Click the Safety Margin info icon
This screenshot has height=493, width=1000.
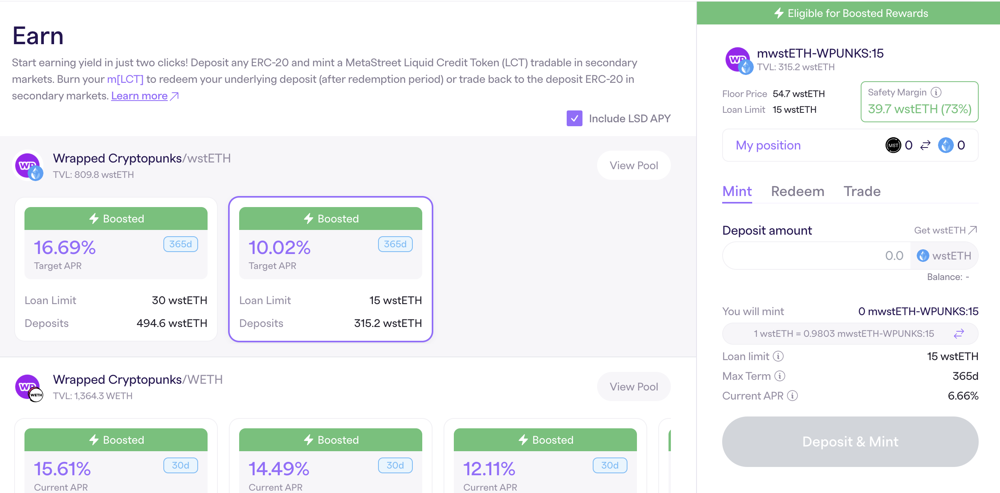click(936, 92)
